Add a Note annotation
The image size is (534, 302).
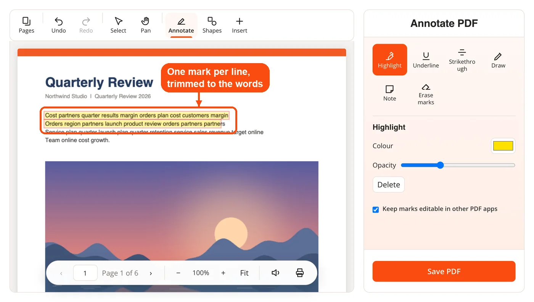(x=390, y=93)
